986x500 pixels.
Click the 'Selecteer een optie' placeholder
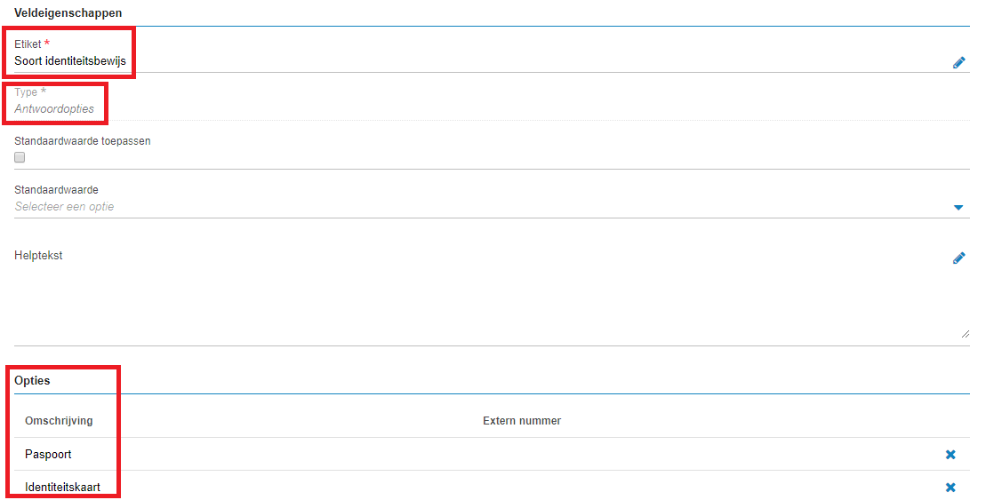click(x=64, y=207)
